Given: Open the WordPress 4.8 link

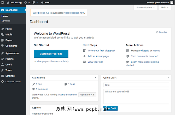Looking at the screenshot, I should 41,13.
